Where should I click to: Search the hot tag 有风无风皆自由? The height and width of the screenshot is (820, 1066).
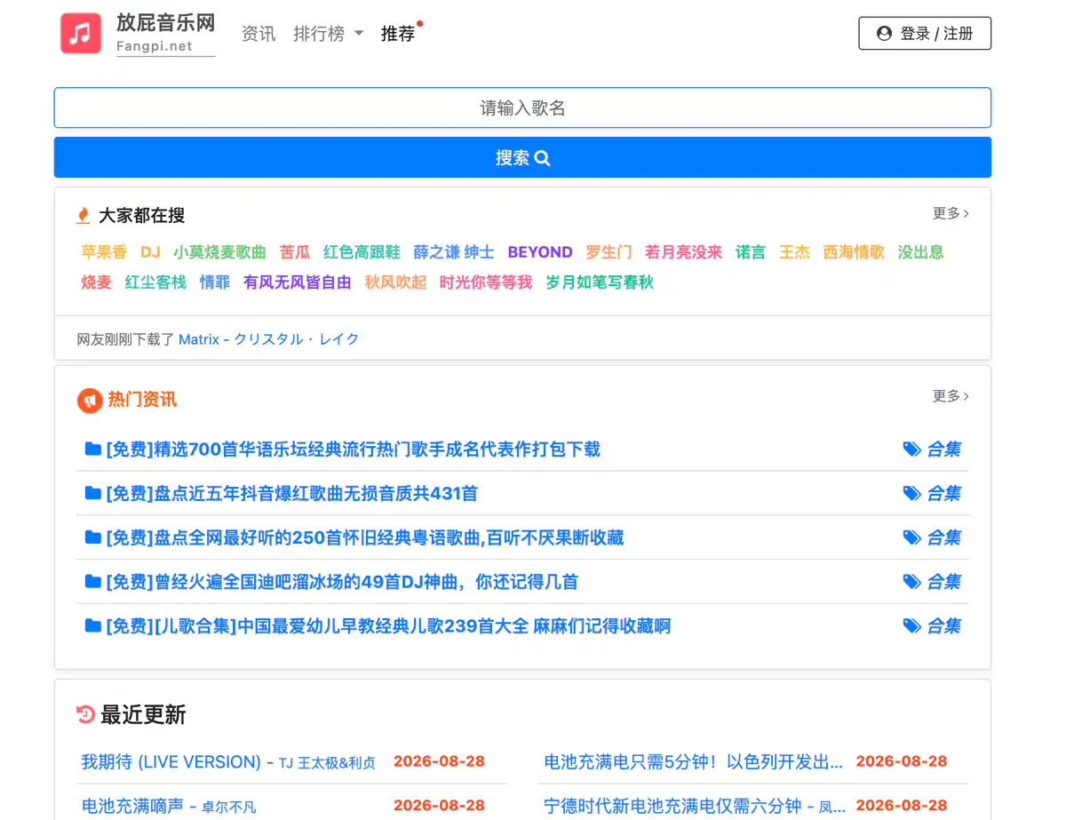(298, 283)
